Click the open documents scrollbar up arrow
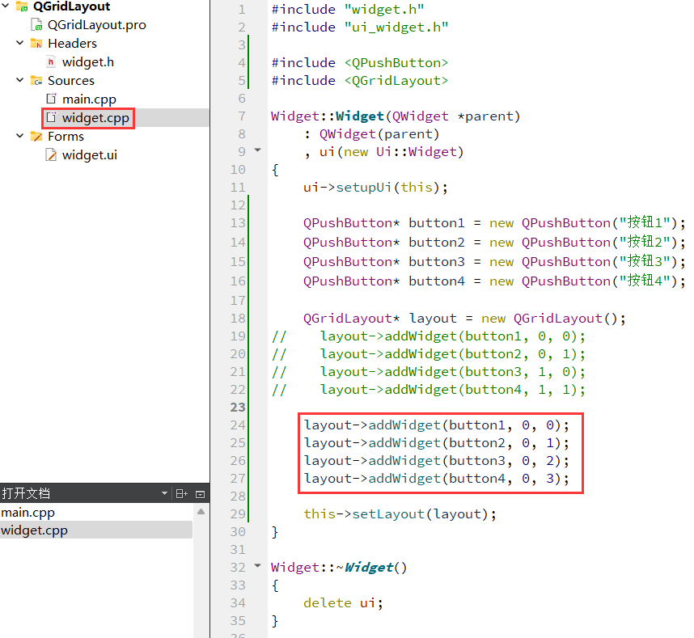The image size is (694, 638). 201,512
